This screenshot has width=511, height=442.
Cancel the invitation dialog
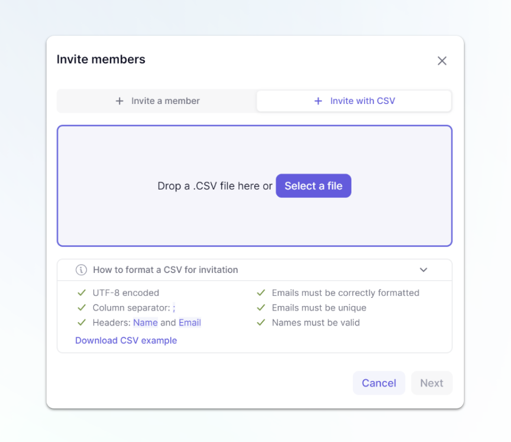tap(379, 383)
